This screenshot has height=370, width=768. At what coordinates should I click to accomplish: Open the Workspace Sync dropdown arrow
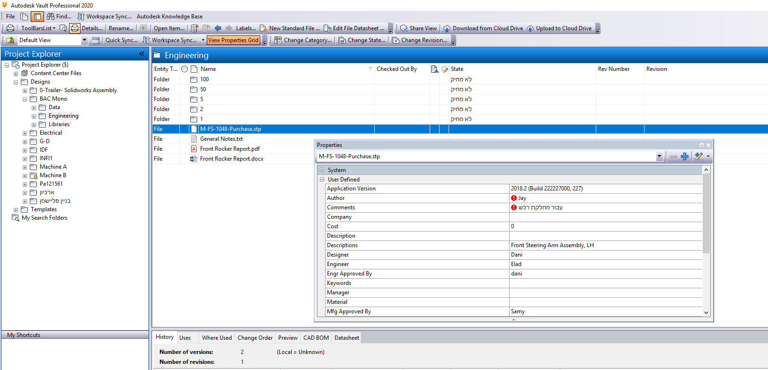pos(203,40)
